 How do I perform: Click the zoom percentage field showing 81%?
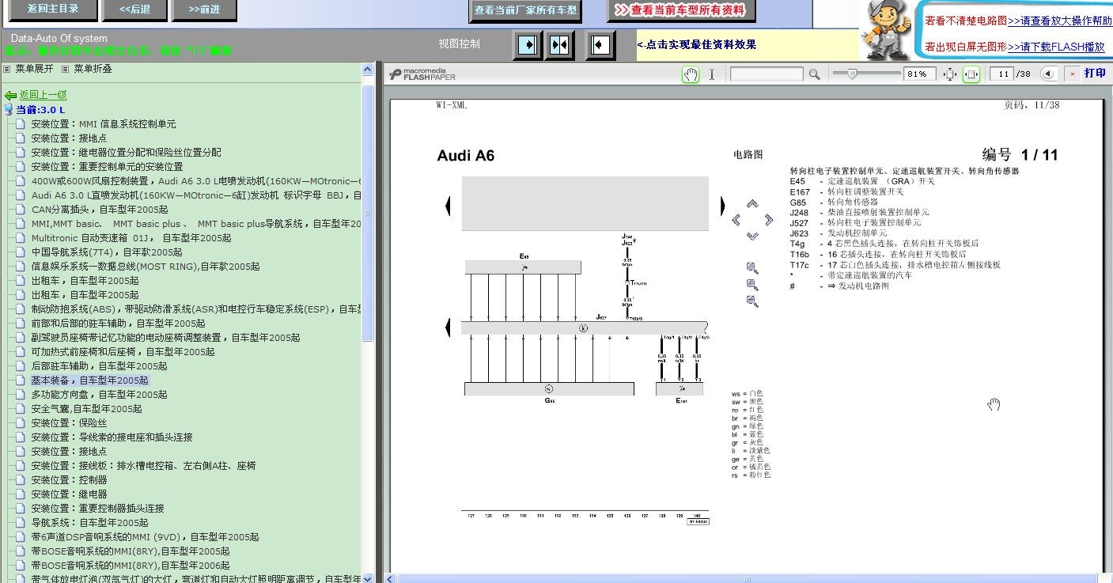tap(920, 74)
